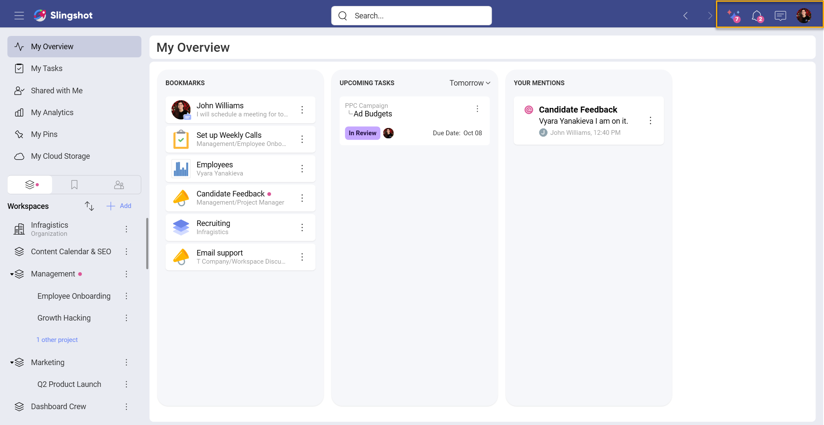Screen dimensions: 824x425
Task: Collapse the Management workspace
Action: pos(12,274)
